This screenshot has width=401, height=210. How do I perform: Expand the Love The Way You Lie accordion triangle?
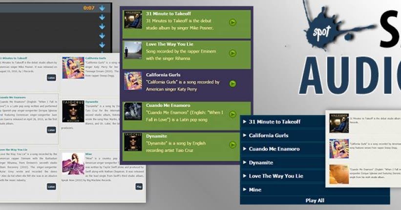point(245,176)
